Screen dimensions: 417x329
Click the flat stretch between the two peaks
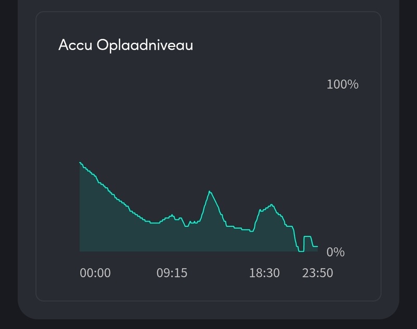click(239, 228)
